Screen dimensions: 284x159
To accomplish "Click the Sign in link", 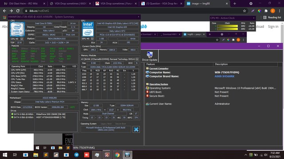I will click(273, 26).
